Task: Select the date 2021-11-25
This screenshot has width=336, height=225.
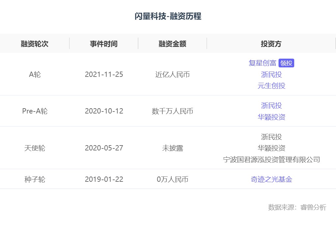Action: click(104, 75)
